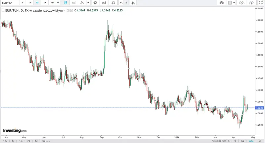Edit the EUR/PLN symbol field
The height and width of the screenshot is (143, 265).
point(10,3)
